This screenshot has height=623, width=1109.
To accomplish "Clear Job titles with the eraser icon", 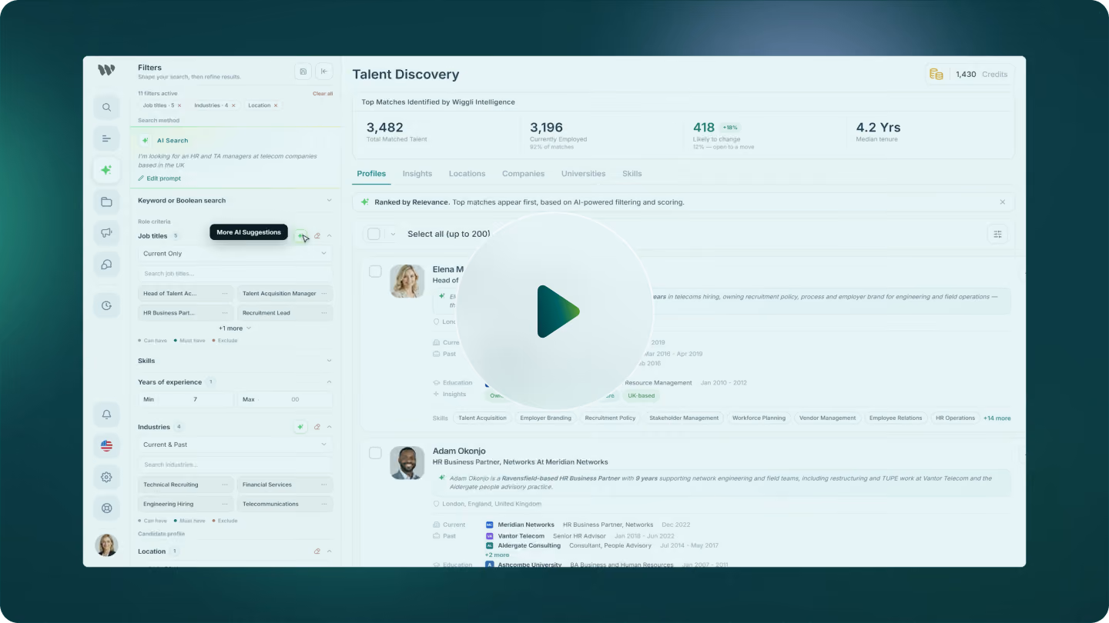I will point(317,236).
